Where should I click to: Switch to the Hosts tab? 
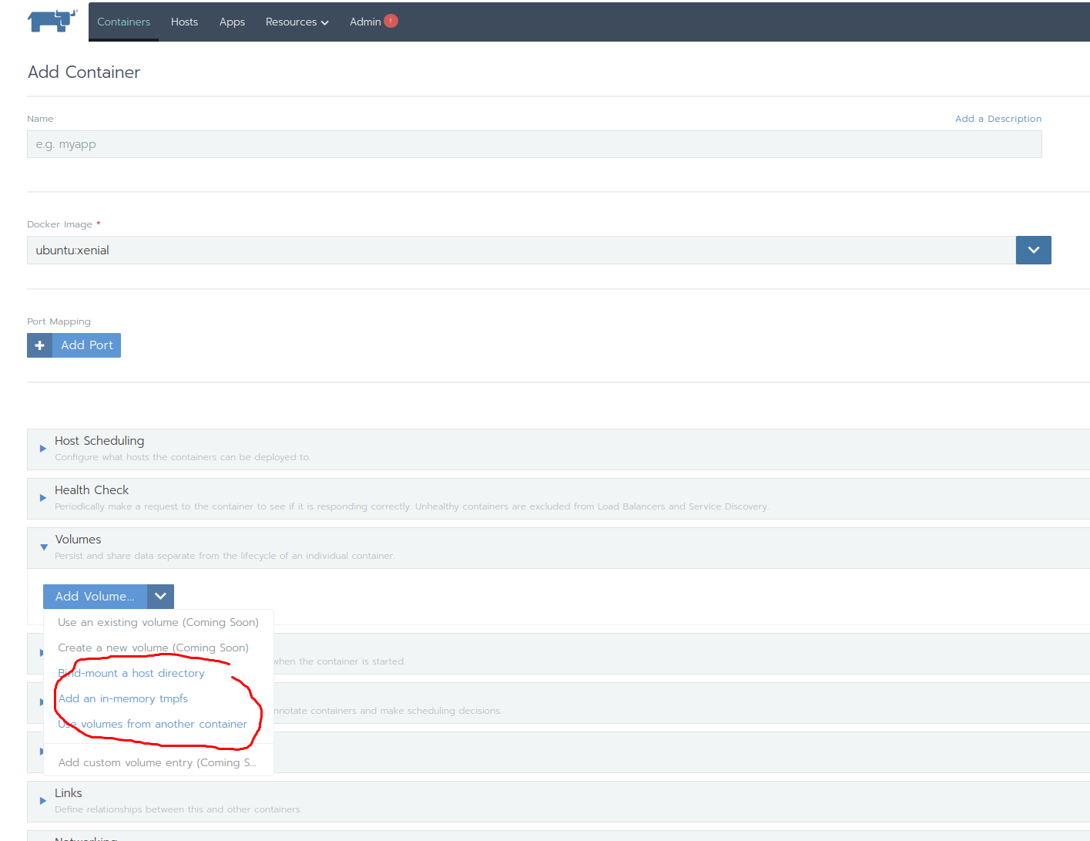pyautogui.click(x=184, y=22)
